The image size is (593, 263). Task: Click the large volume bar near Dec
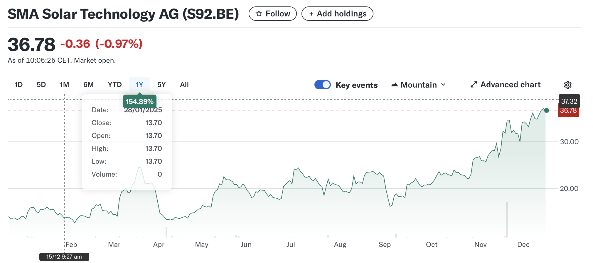pos(507,220)
